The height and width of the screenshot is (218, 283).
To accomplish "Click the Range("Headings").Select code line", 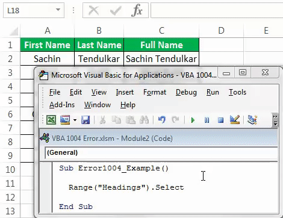I will (126, 187).
